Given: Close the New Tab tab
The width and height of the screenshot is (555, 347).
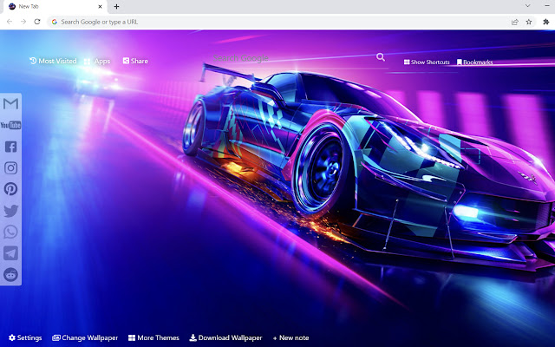Looking at the screenshot, I should [101, 6].
